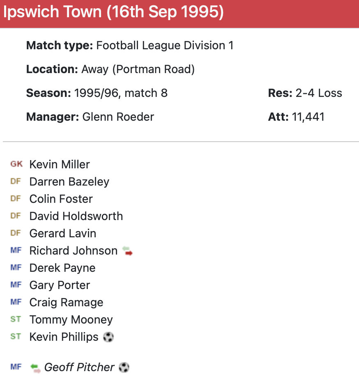This screenshot has width=359, height=381.
Task: Open substitute Geoff Pitcher's page
Action: (79, 367)
